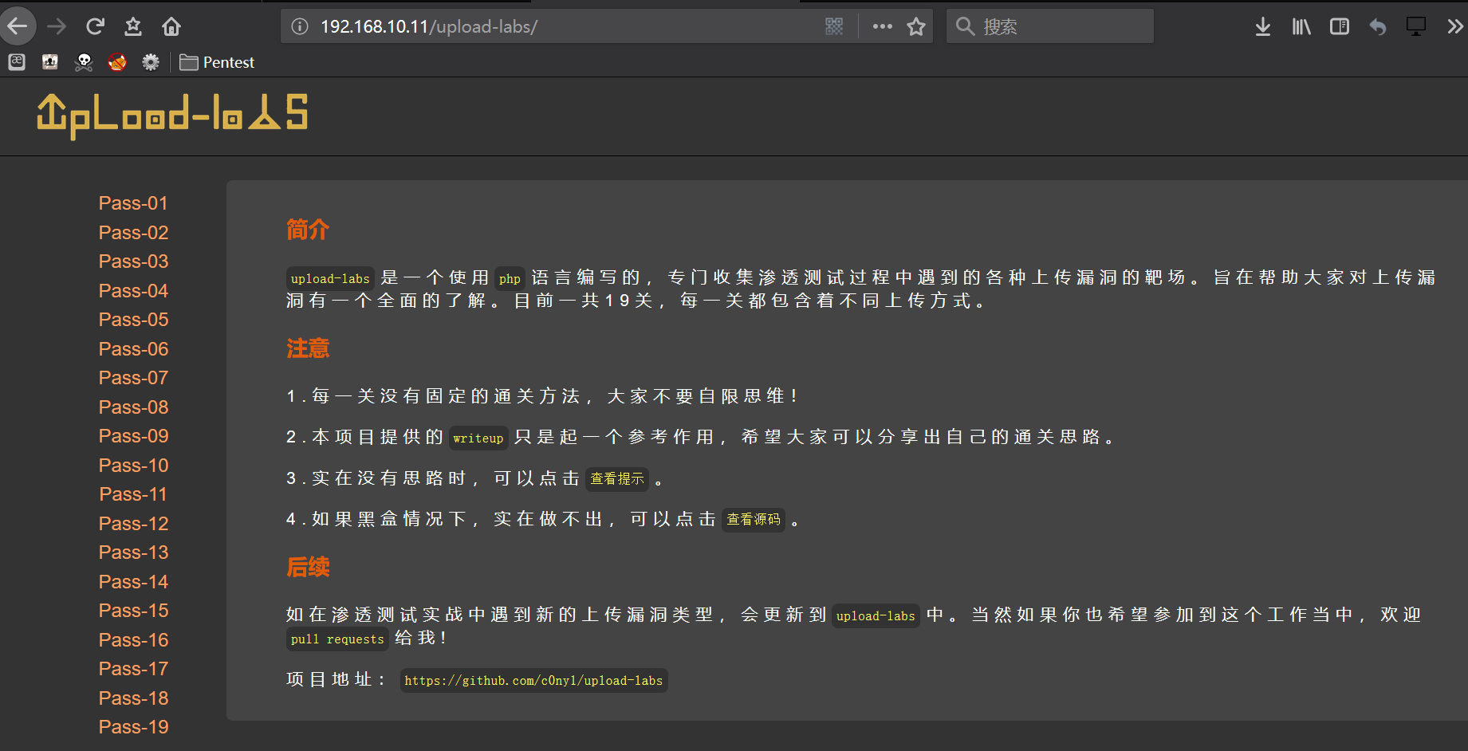Open Pass-03 level
This screenshot has height=751, width=1468.
tap(133, 261)
